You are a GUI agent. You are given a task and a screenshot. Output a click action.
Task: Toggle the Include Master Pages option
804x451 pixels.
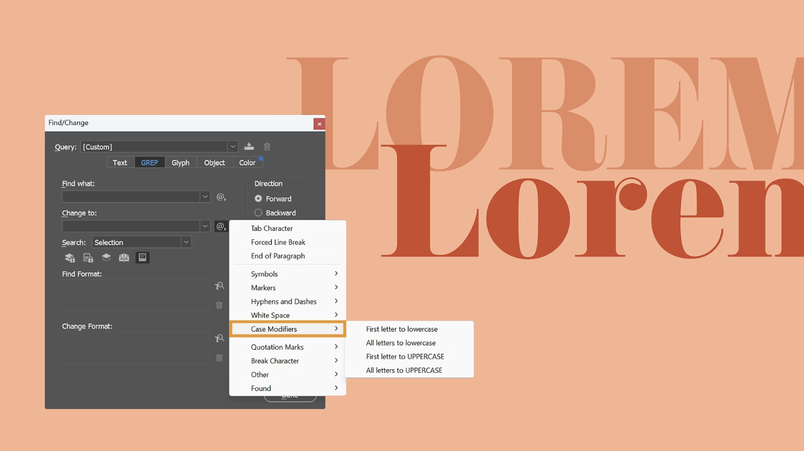[124, 257]
